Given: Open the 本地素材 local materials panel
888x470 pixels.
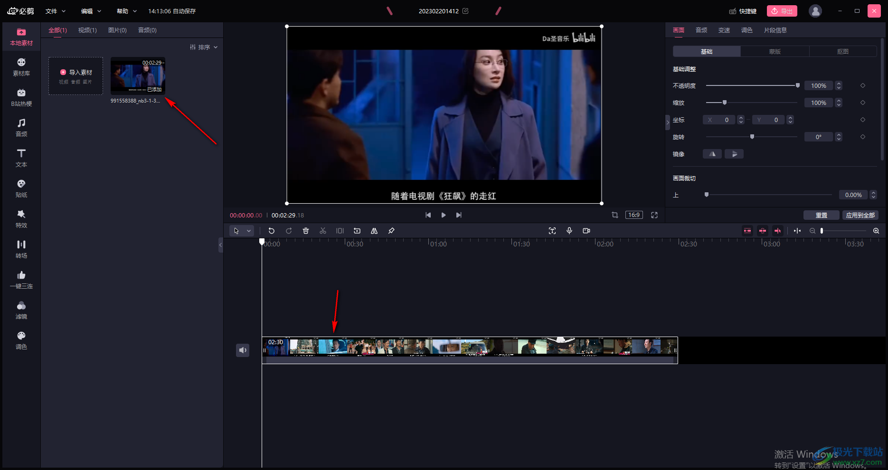Looking at the screenshot, I should point(21,37).
